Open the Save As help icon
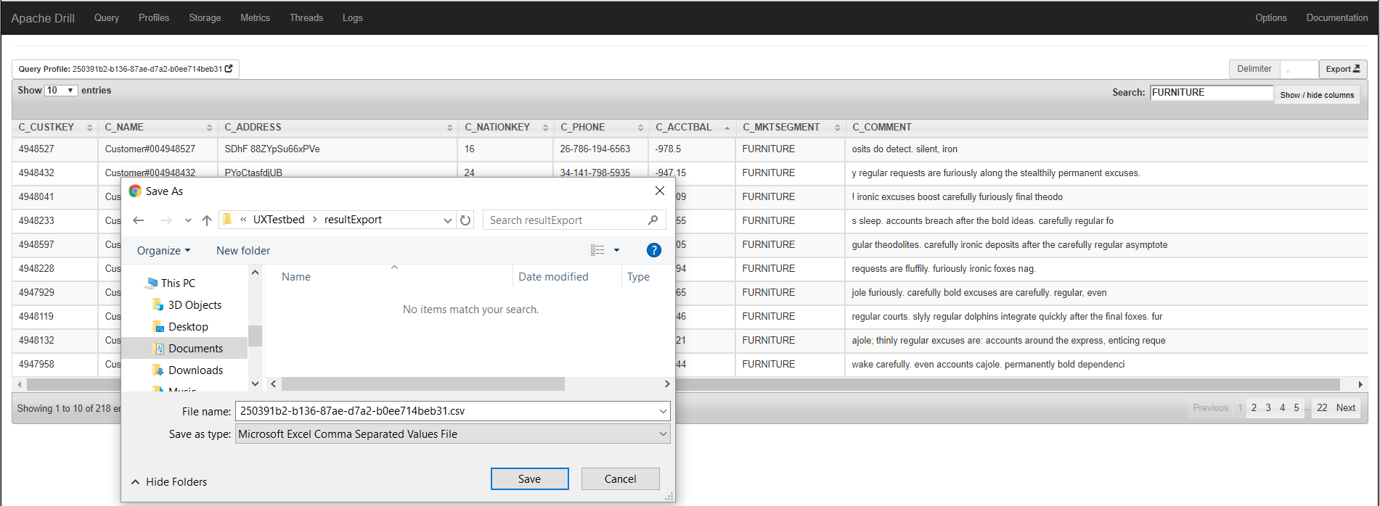 654,250
